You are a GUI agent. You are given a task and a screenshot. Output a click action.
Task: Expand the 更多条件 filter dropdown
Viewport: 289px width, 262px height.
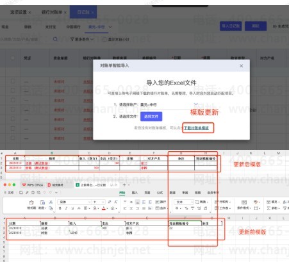pyautogui.click(x=82, y=39)
